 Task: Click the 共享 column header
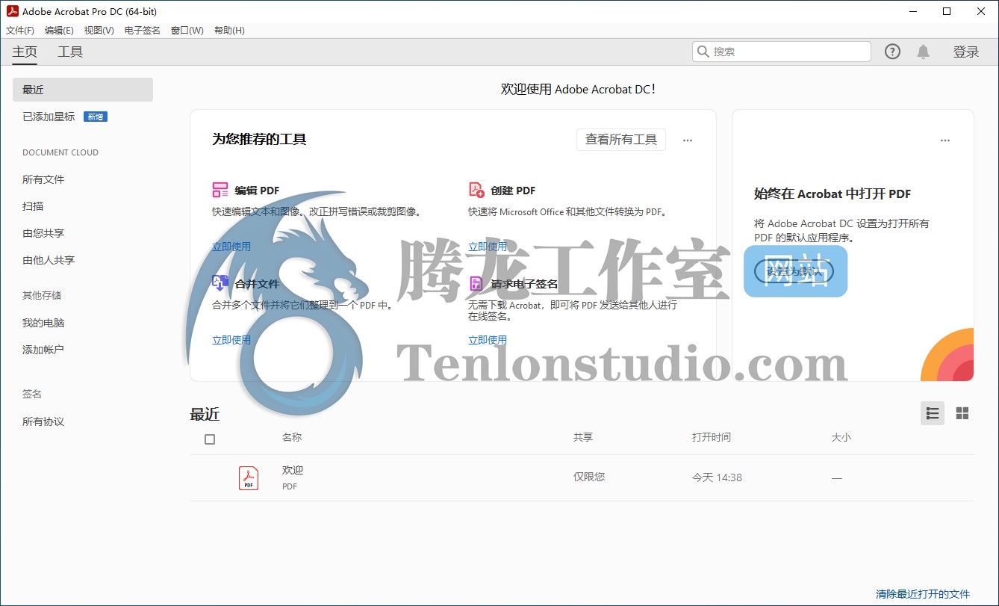pos(583,437)
